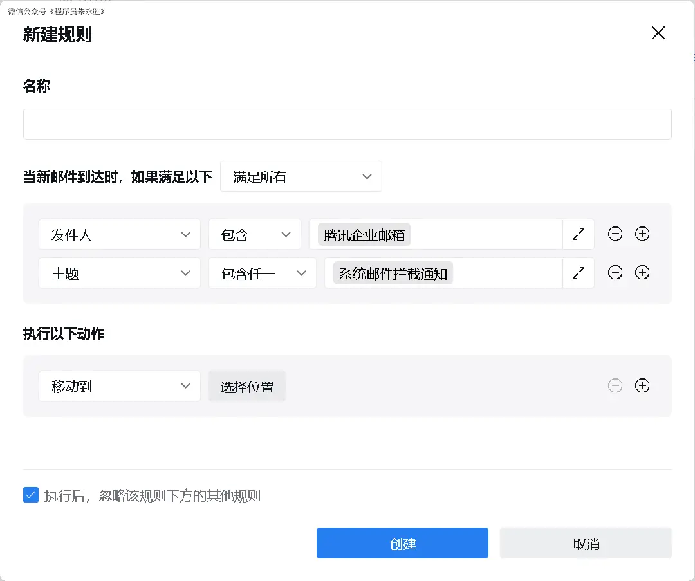Click the 名称 rule name input field
This screenshot has width=695, height=581.
pyautogui.click(x=347, y=124)
